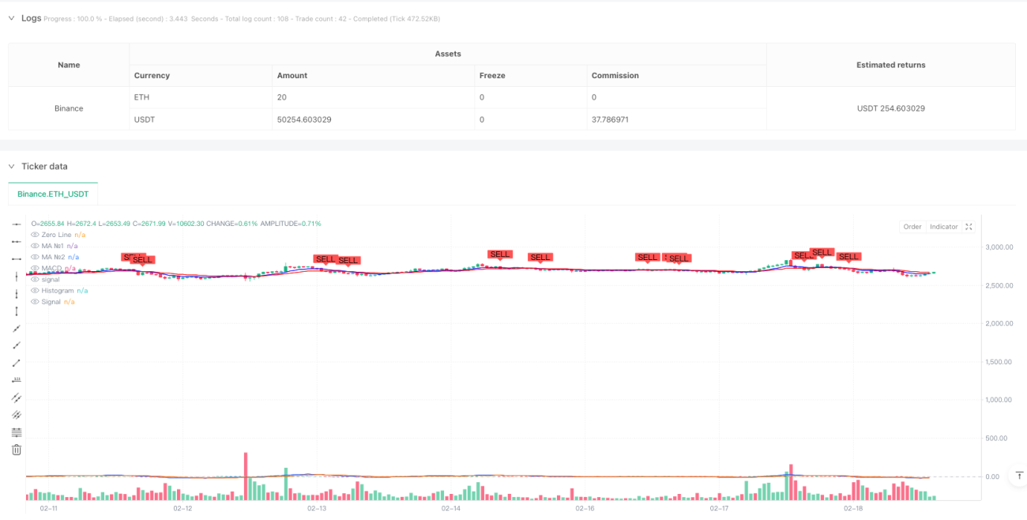Collapse the Ticker data section

tap(11, 166)
